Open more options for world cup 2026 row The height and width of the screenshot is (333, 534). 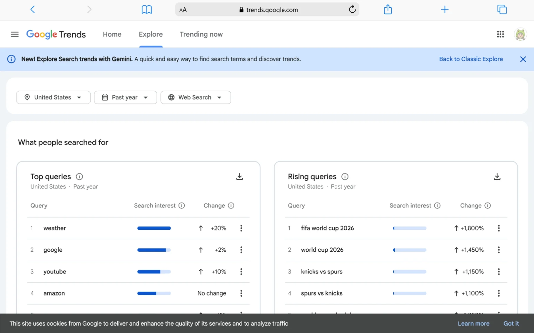pos(499,250)
